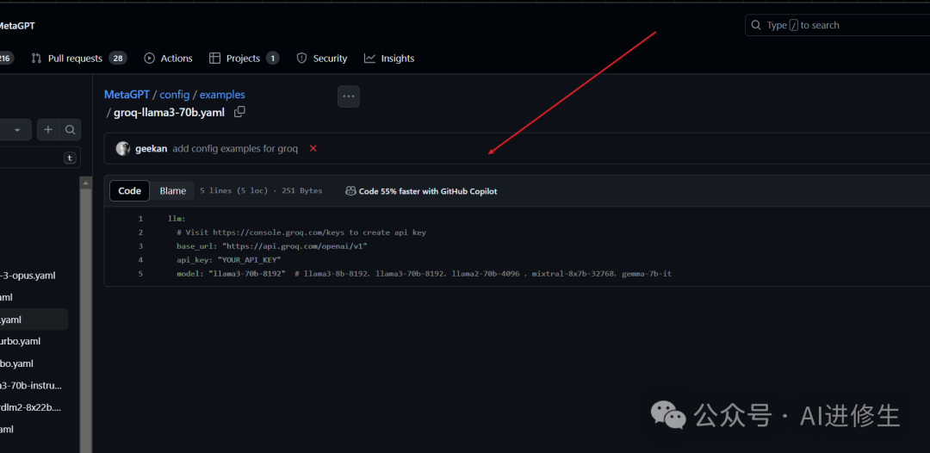Click the Copilot icon in the file header
Viewport: 930px width, 453px height.
[350, 191]
